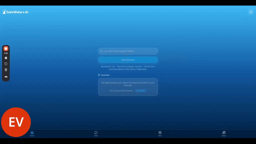Click the Favorites location pin icon
Screen dimensions: 256x144
pyautogui.click(x=99, y=75)
